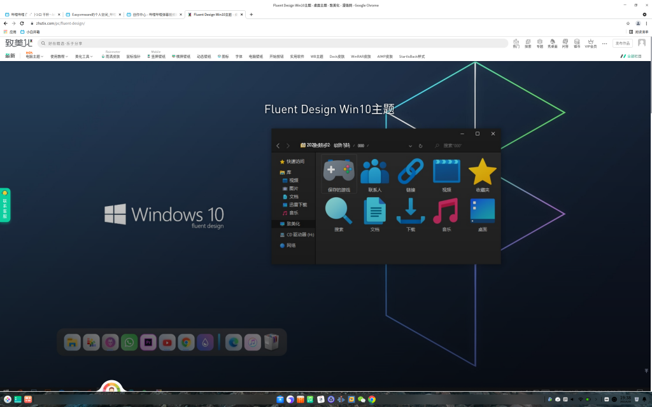The image size is (652, 407).
Task: Open the calendar icon in the taskbar dock
Action: pyautogui.click(x=321, y=399)
